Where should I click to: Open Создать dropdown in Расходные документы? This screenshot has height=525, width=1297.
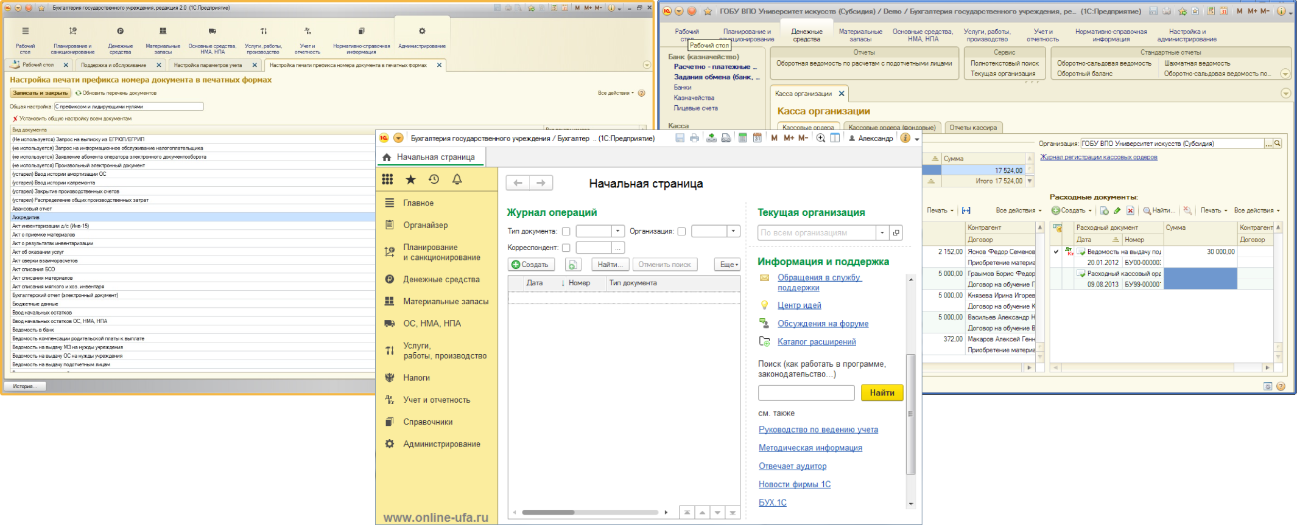pyautogui.click(x=1072, y=210)
